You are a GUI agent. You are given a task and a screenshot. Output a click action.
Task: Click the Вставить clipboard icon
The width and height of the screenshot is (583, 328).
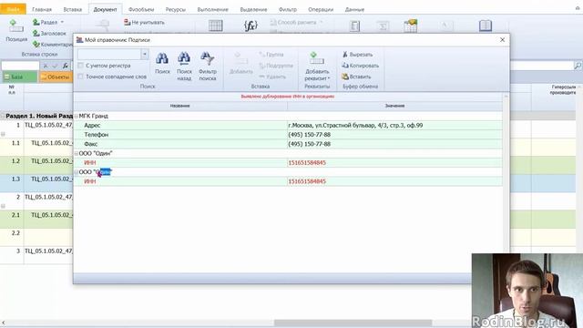pos(345,77)
